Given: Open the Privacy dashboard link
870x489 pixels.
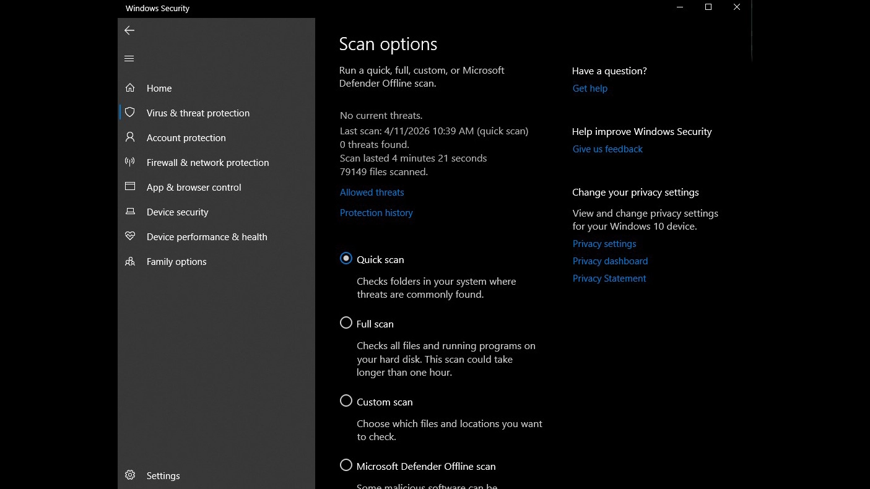Looking at the screenshot, I should [x=610, y=261].
